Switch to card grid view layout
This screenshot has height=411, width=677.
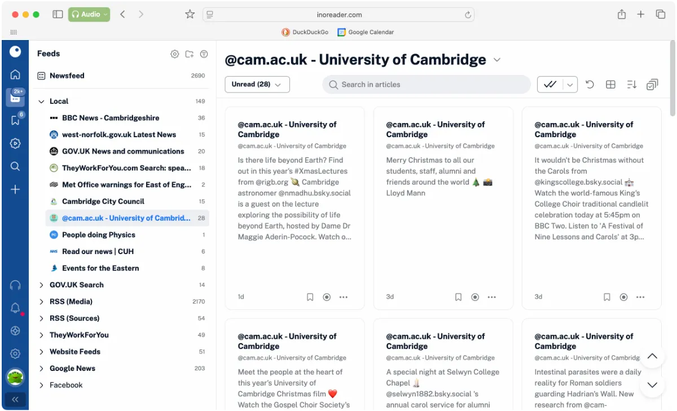610,84
